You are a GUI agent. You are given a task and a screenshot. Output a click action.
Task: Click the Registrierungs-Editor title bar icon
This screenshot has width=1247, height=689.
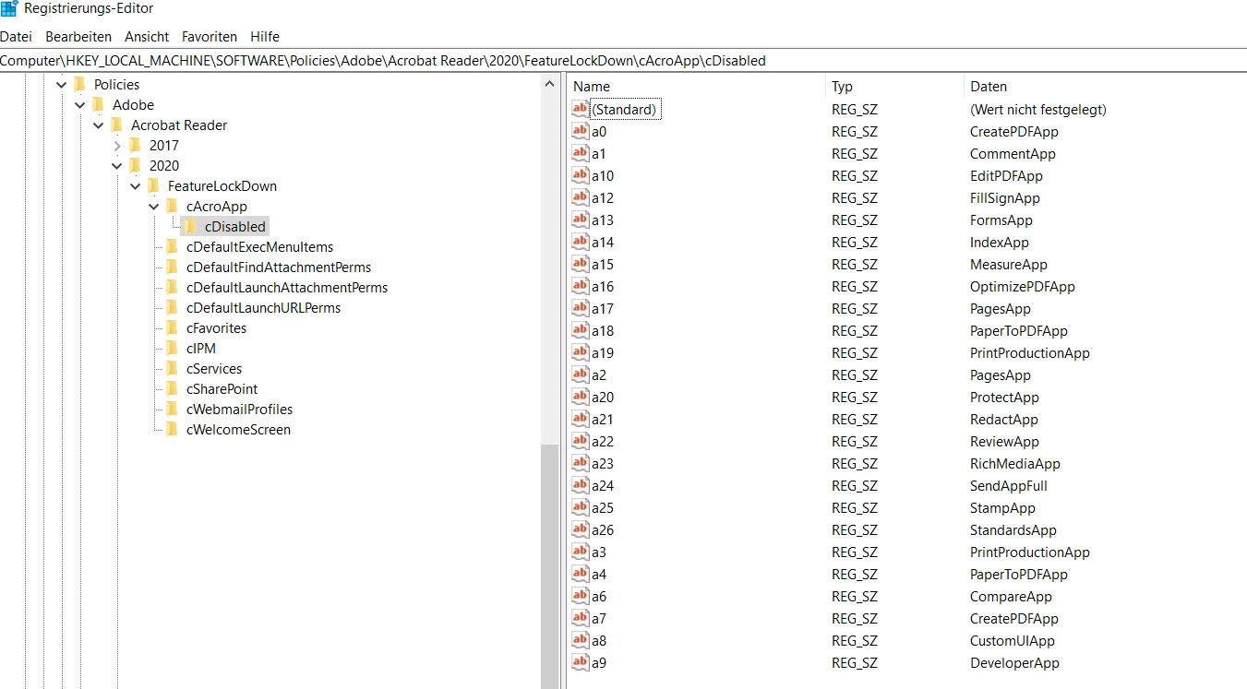point(9,9)
